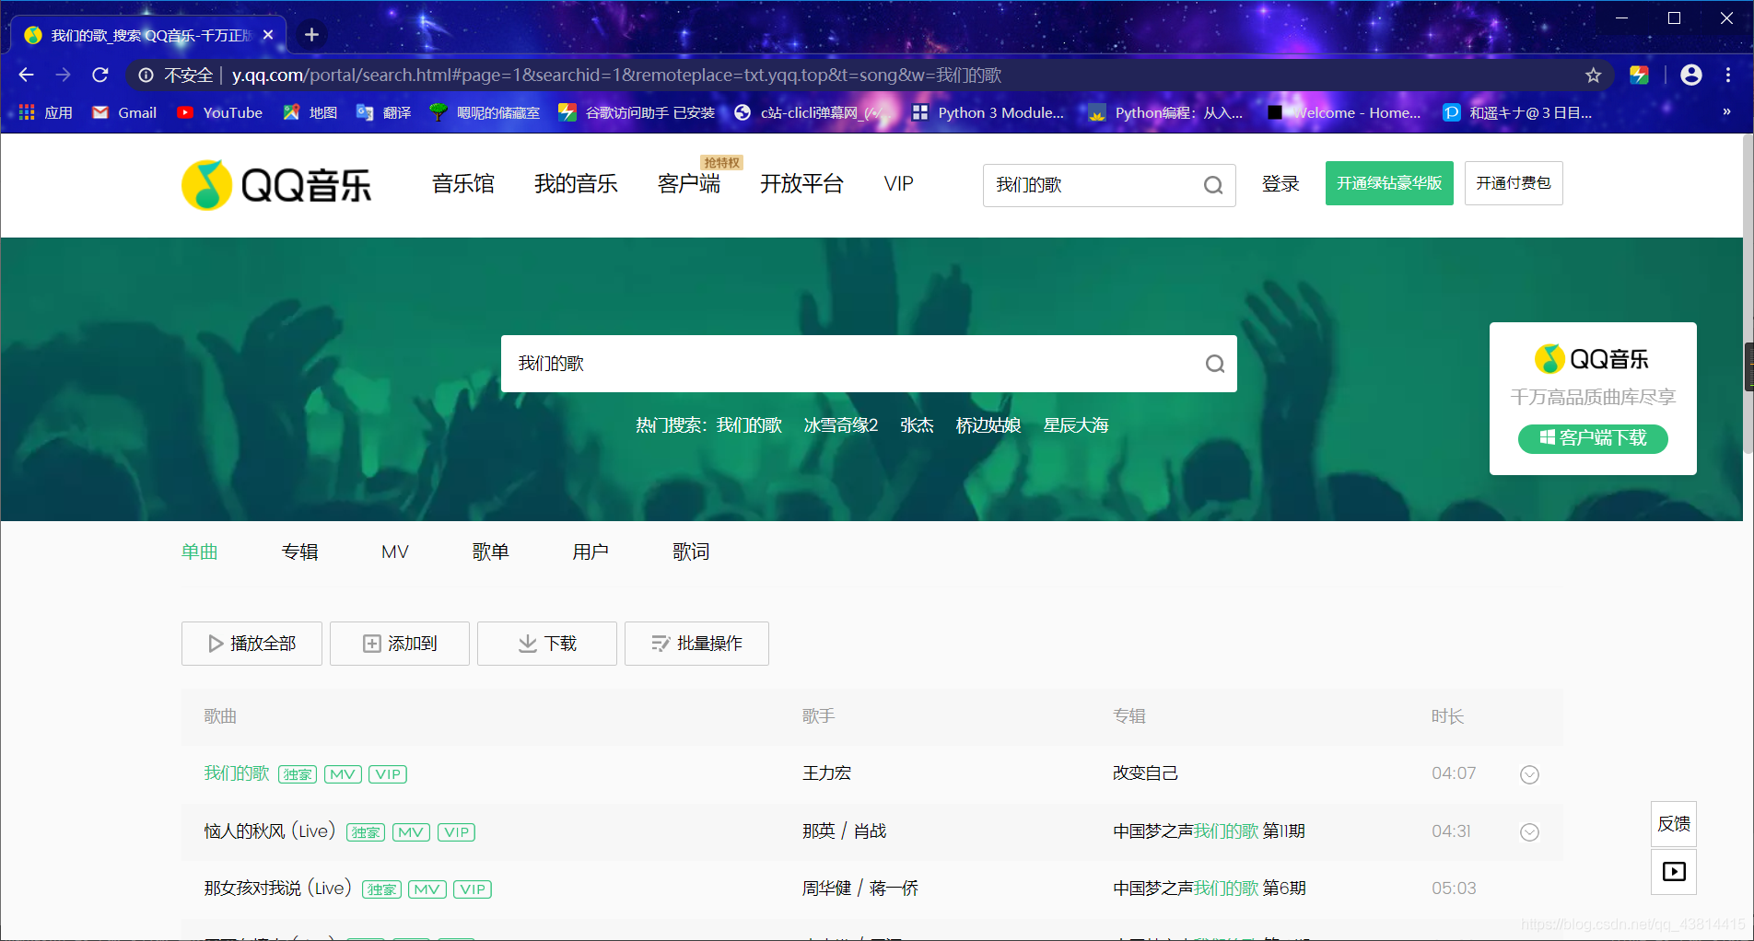Image resolution: width=1754 pixels, height=941 pixels.
Task: Open the Python编程 bookmark
Action: pos(1166,112)
